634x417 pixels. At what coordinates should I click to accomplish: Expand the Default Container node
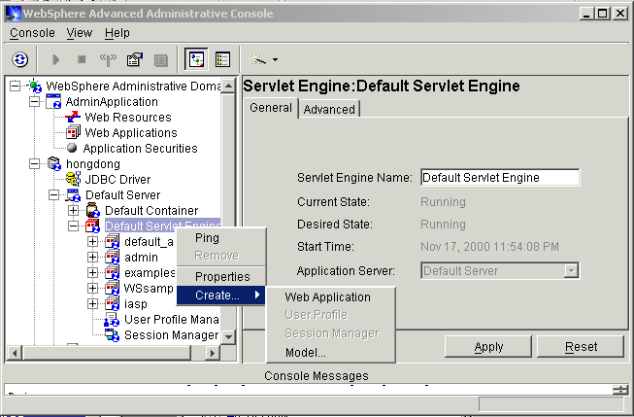coord(73,210)
